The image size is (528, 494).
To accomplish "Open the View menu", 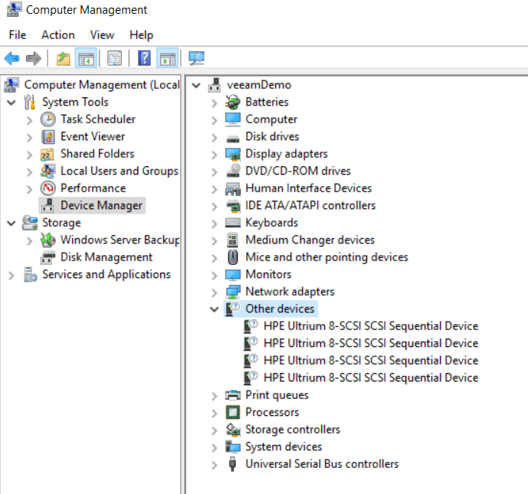I will pyautogui.click(x=102, y=34).
